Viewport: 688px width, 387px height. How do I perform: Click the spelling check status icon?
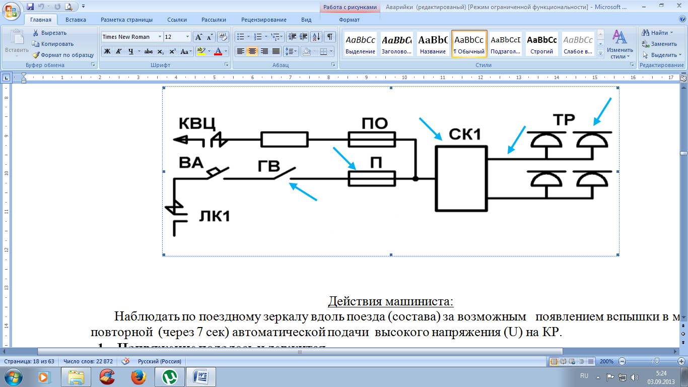[x=125, y=361]
